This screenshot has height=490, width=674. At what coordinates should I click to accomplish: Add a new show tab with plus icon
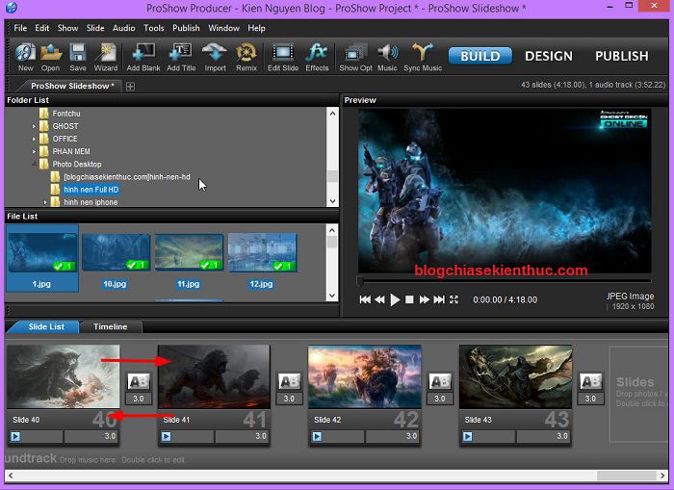coord(130,87)
